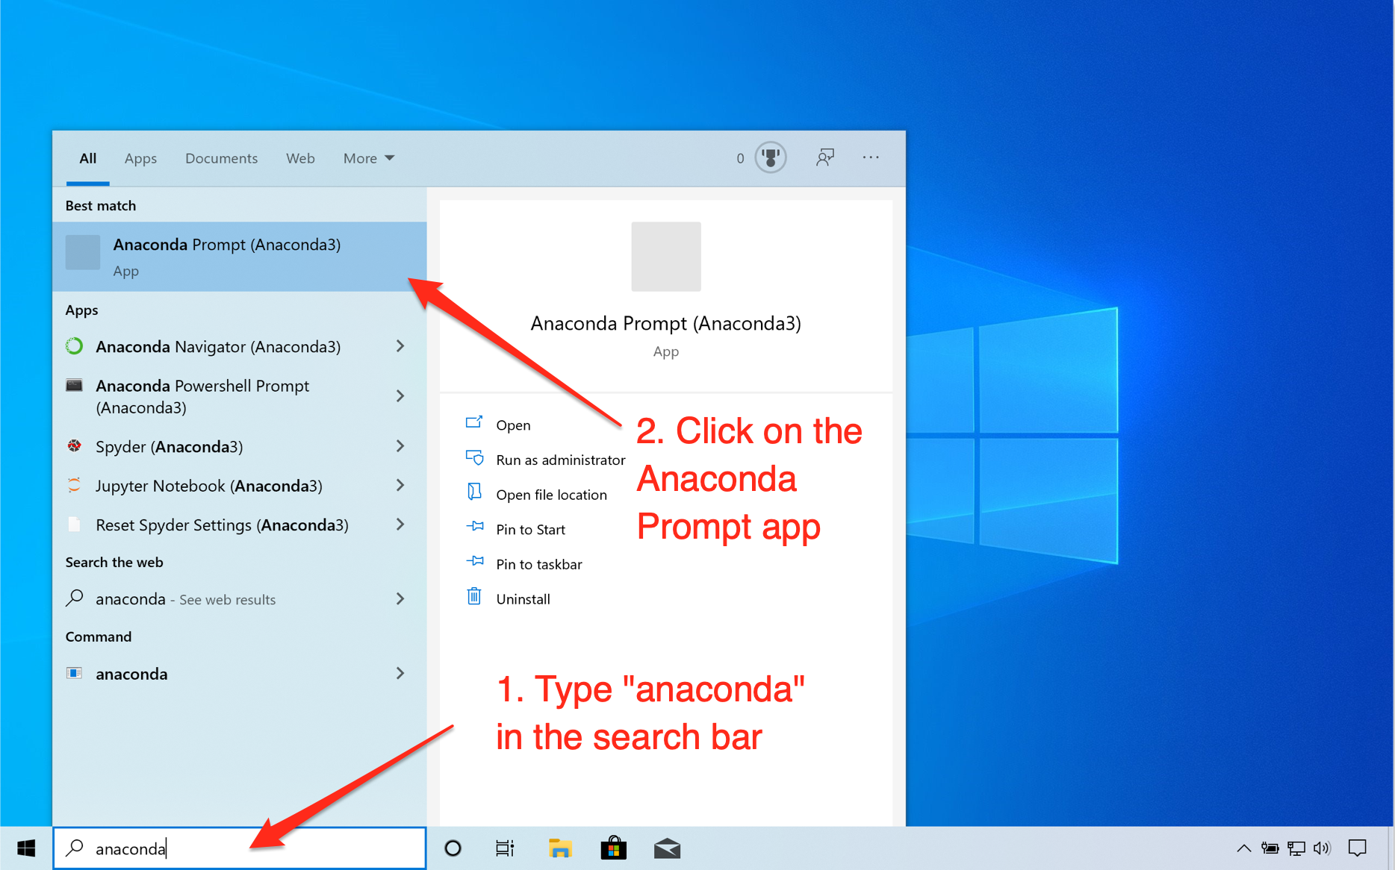Open the Action Center notifications icon
1395x870 pixels.
[1358, 848]
